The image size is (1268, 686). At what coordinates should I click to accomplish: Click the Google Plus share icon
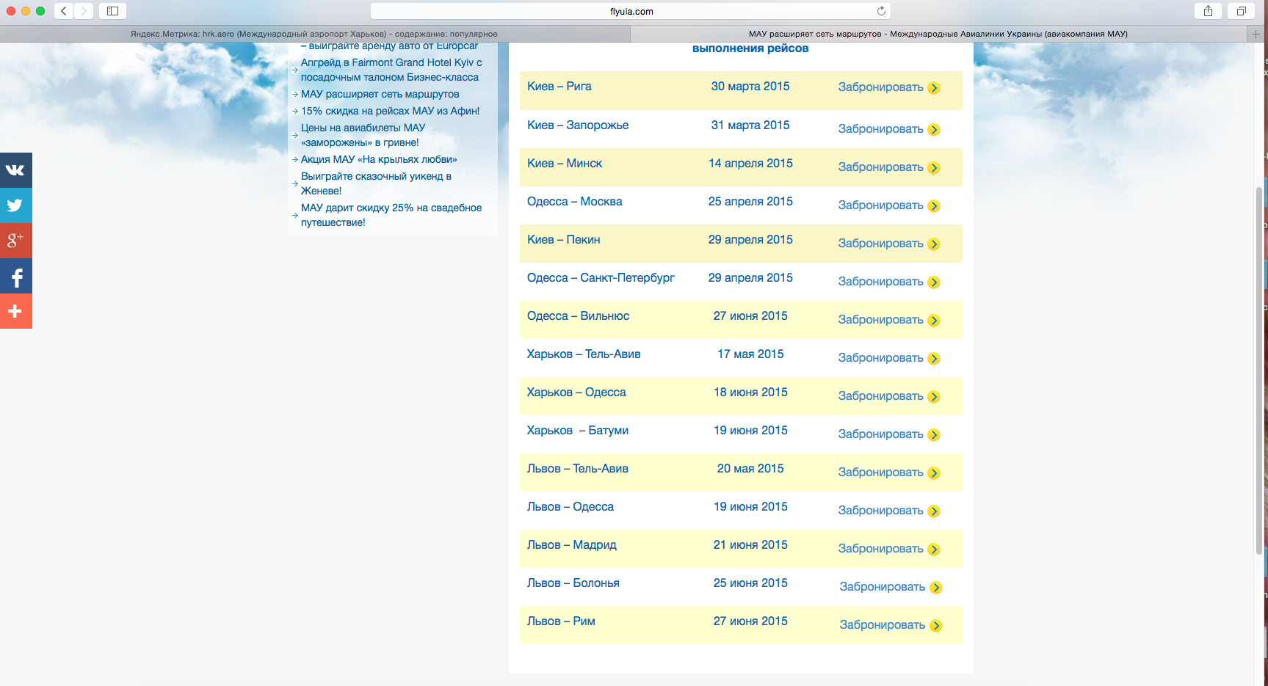[x=15, y=241]
